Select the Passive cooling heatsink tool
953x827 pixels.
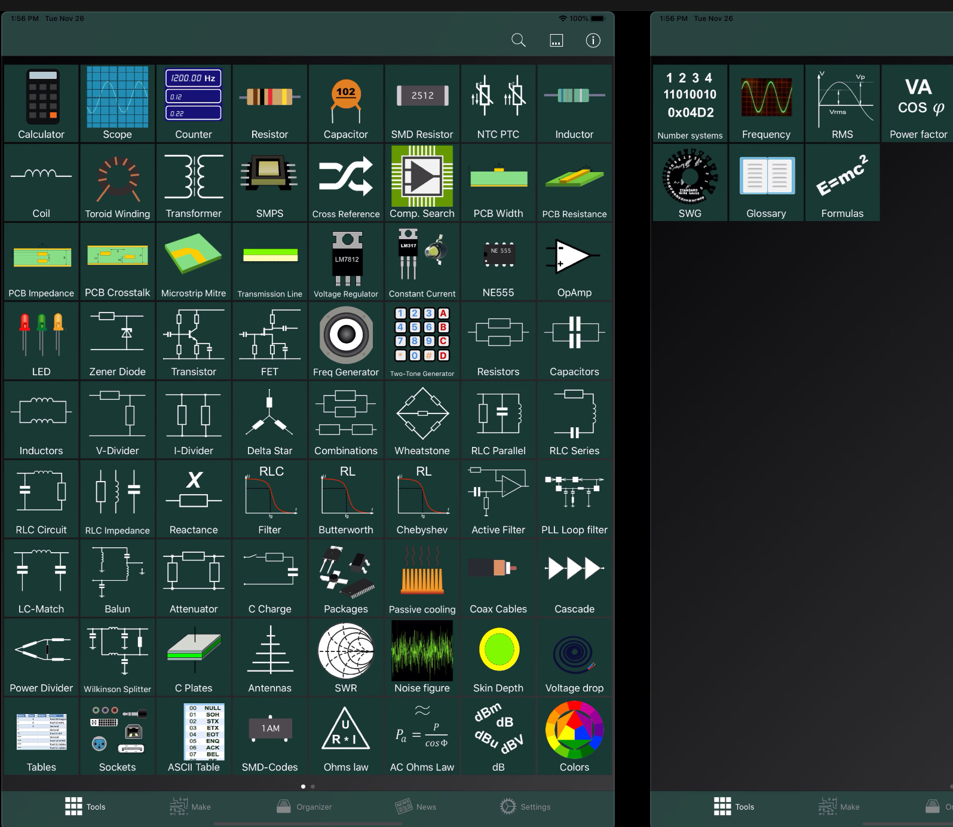click(x=422, y=578)
